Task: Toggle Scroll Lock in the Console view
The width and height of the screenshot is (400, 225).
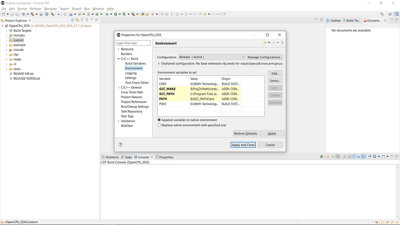Action: pos(354,157)
